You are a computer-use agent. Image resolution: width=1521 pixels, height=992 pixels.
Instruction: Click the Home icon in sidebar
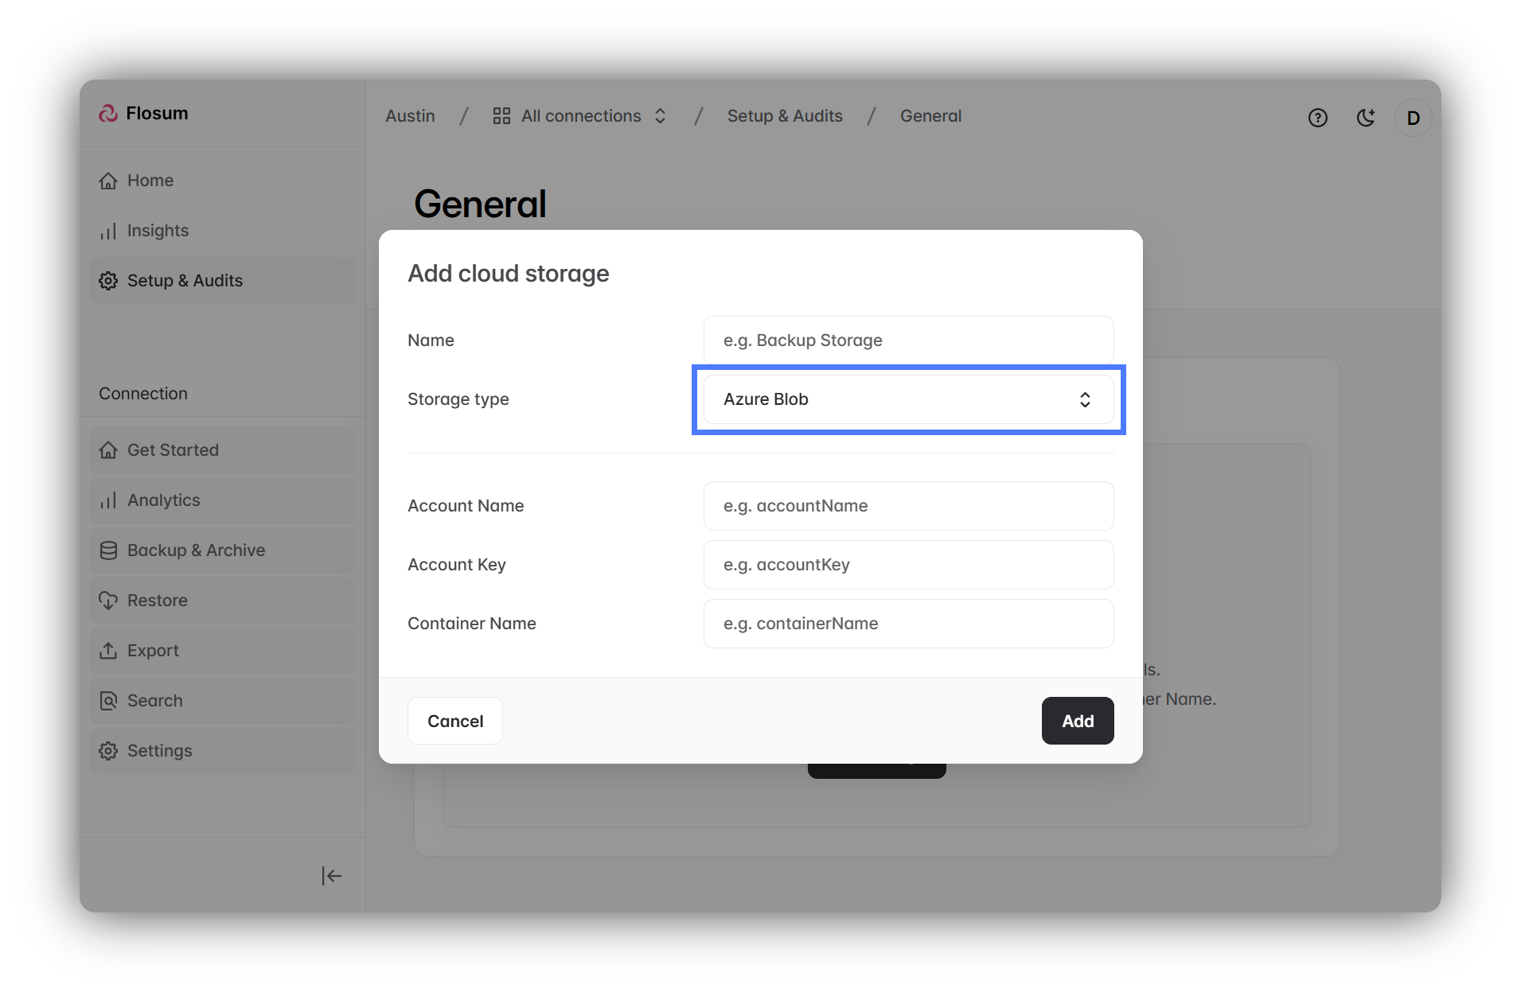pyautogui.click(x=108, y=181)
